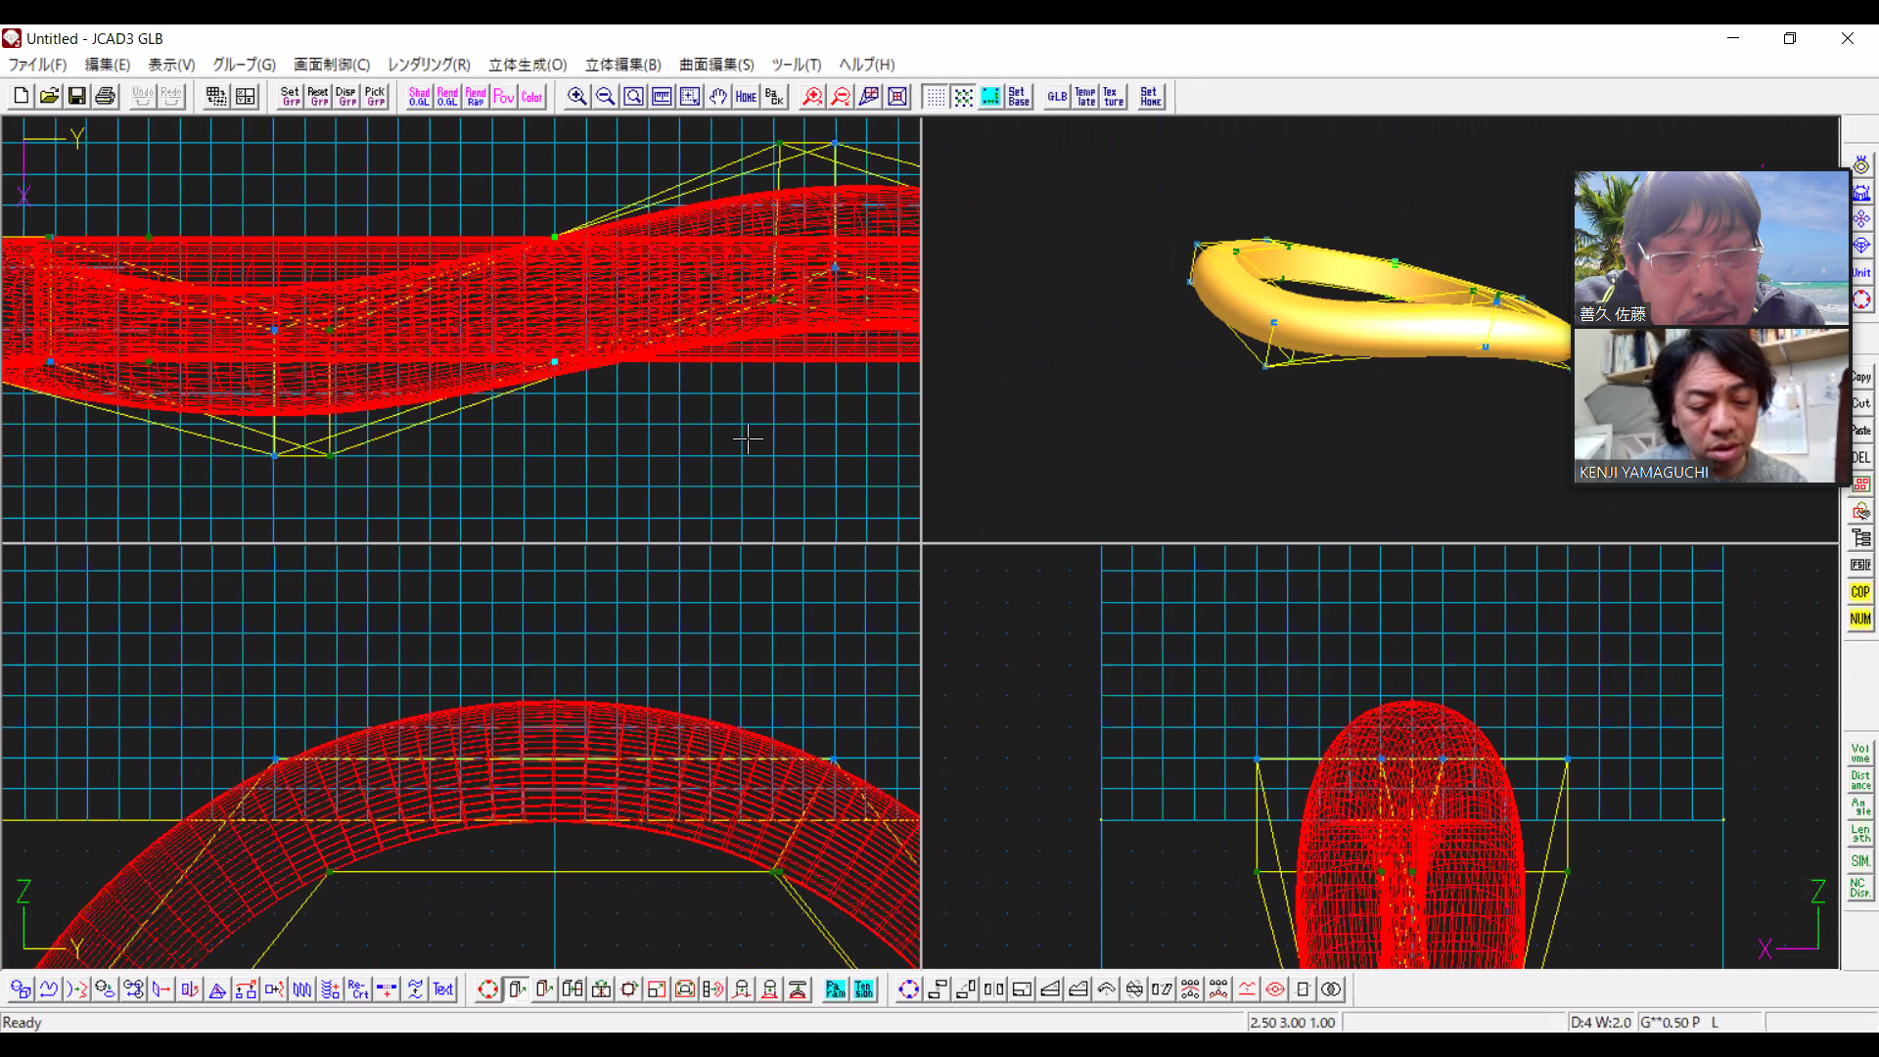The image size is (1879, 1057).
Task: Open the レンダリング(R) menu
Action: pos(429,65)
